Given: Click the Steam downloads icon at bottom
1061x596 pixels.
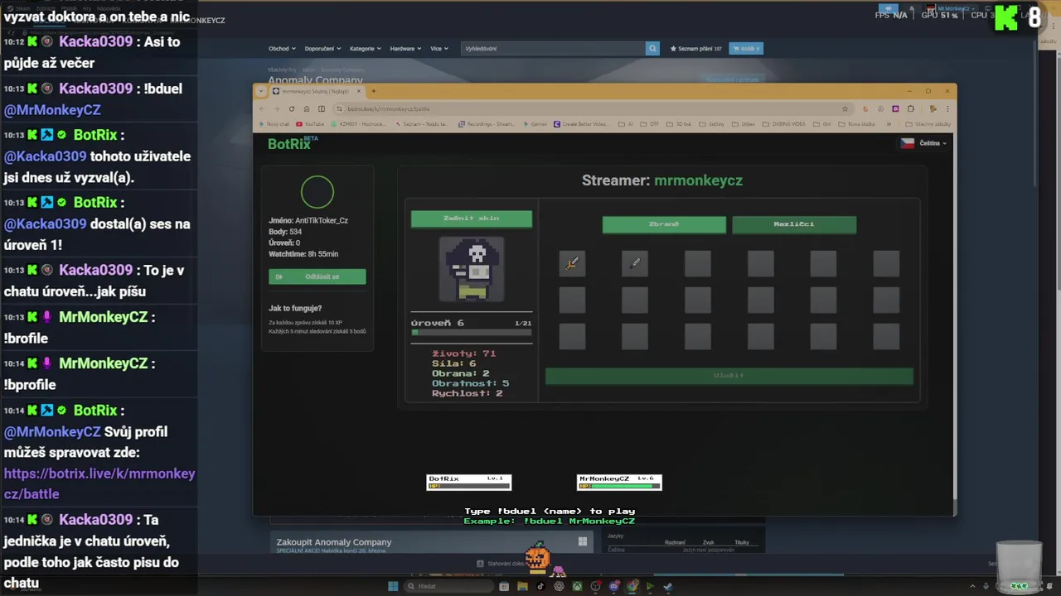Looking at the screenshot, I should (480, 564).
